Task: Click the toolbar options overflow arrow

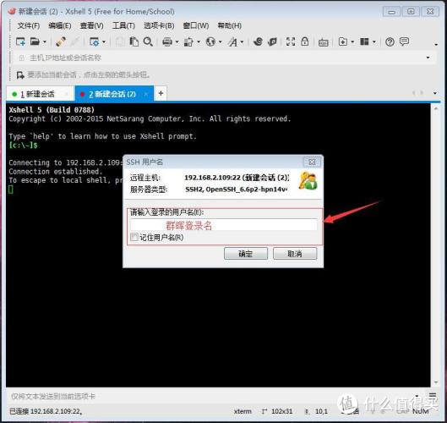Action: coord(436,45)
